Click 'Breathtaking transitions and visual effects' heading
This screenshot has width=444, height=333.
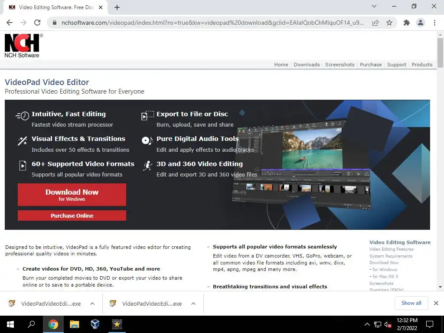pos(270,287)
